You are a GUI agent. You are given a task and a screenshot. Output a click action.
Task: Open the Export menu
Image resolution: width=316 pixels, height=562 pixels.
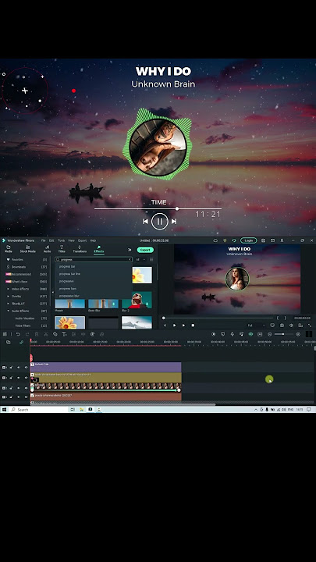tap(83, 240)
